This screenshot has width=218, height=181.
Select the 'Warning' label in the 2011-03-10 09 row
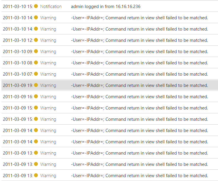click(48, 52)
